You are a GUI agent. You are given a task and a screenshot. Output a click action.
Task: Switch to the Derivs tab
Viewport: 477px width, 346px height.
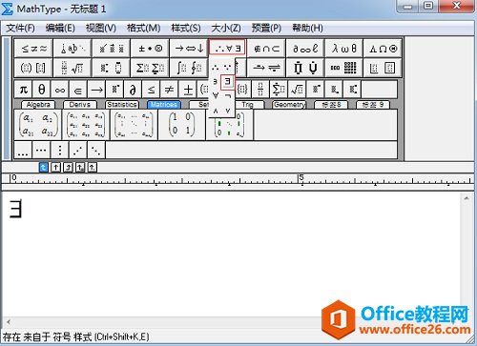pyautogui.click(x=80, y=105)
